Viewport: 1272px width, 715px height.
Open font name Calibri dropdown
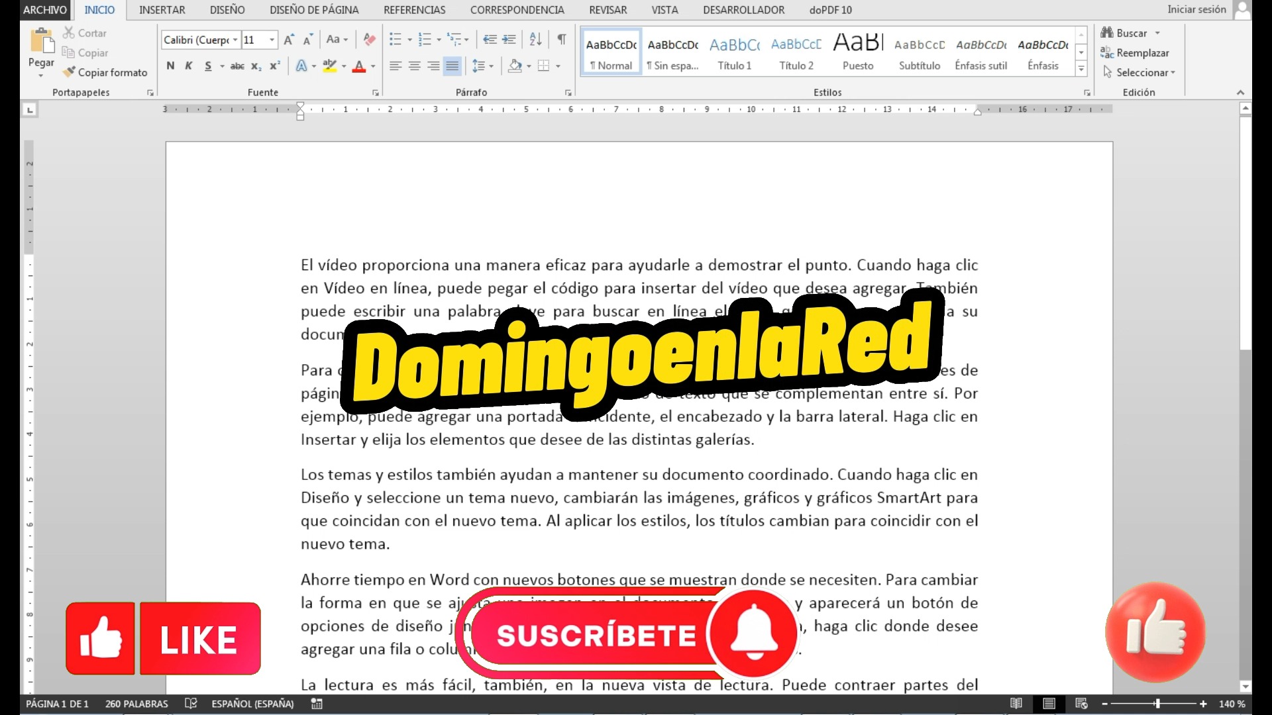click(x=235, y=40)
